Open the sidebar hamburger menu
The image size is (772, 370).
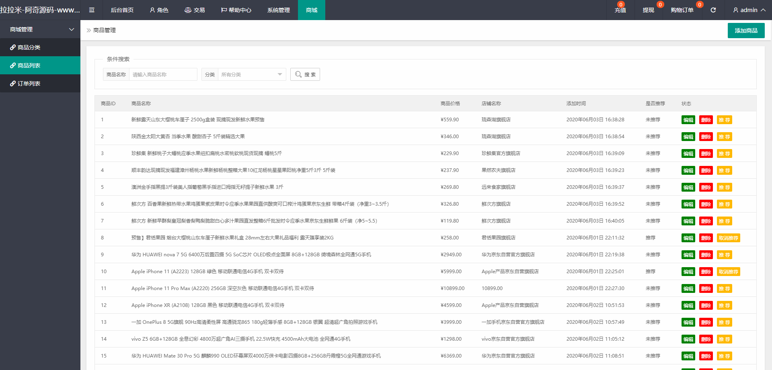[x=92, y=10]
